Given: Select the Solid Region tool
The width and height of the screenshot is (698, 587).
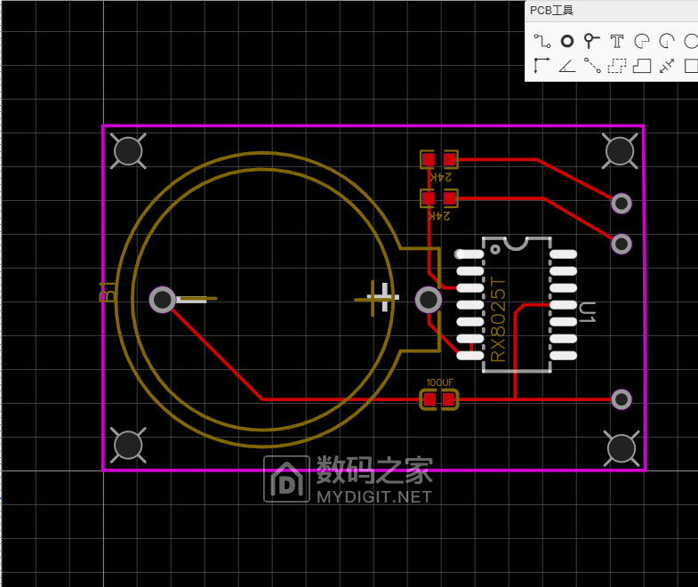Looking at the screenshot, I should click(x=642, y=65).
